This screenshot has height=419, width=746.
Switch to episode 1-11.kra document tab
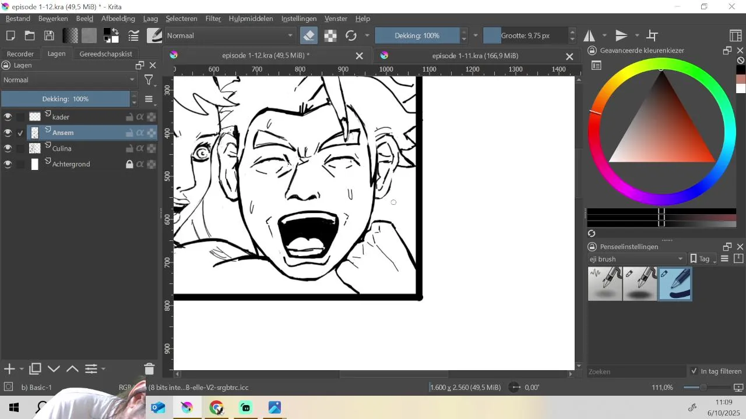[x=475, y=56]
